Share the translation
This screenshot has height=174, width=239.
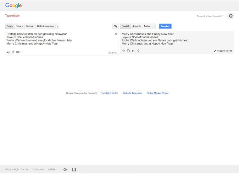click(138, 51)
